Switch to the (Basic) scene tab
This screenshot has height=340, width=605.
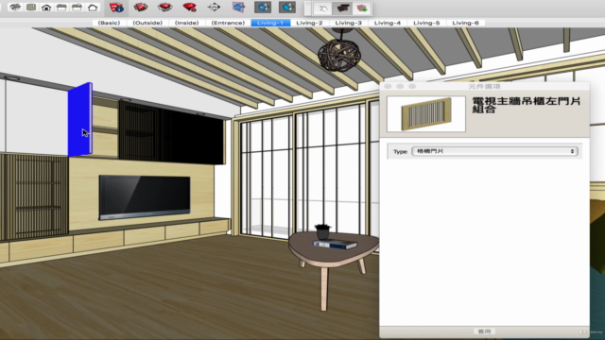(110, 23)
